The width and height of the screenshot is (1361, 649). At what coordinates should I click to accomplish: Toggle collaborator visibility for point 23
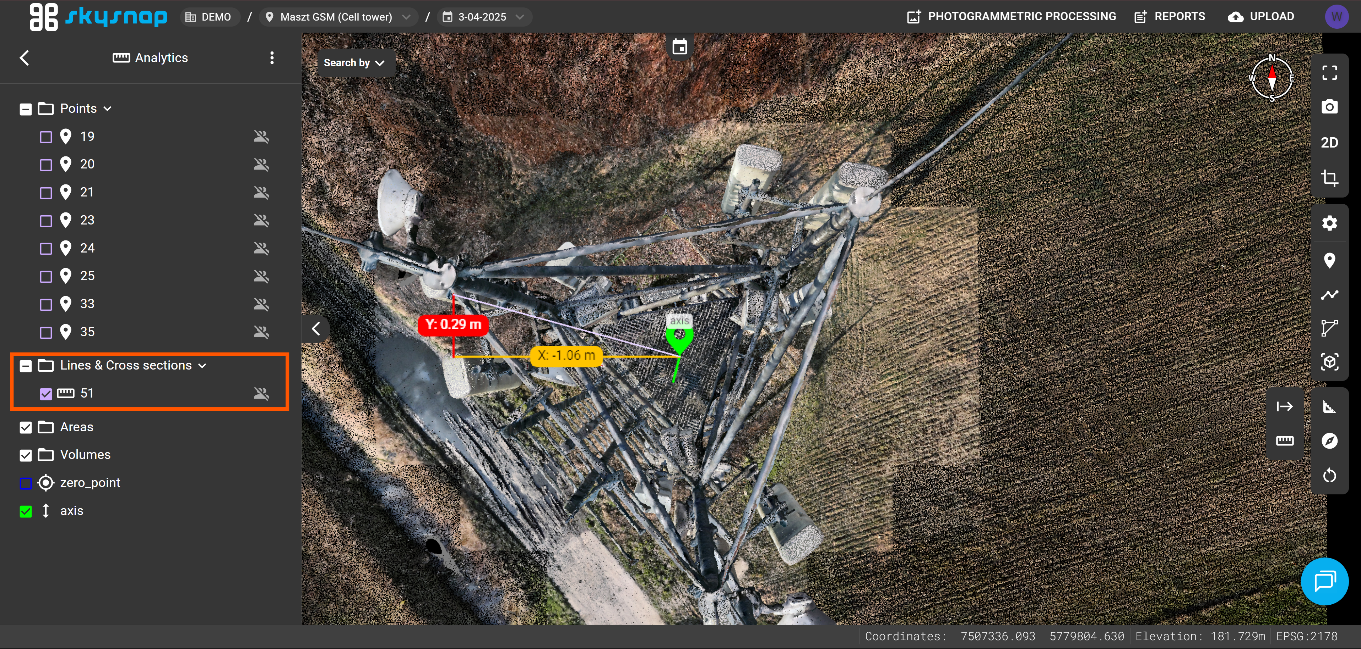click(x=261, y=221)
